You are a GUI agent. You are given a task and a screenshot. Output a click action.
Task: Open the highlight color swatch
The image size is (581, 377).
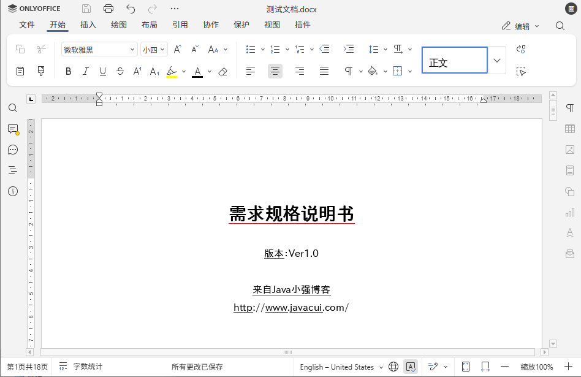(173, 72)
